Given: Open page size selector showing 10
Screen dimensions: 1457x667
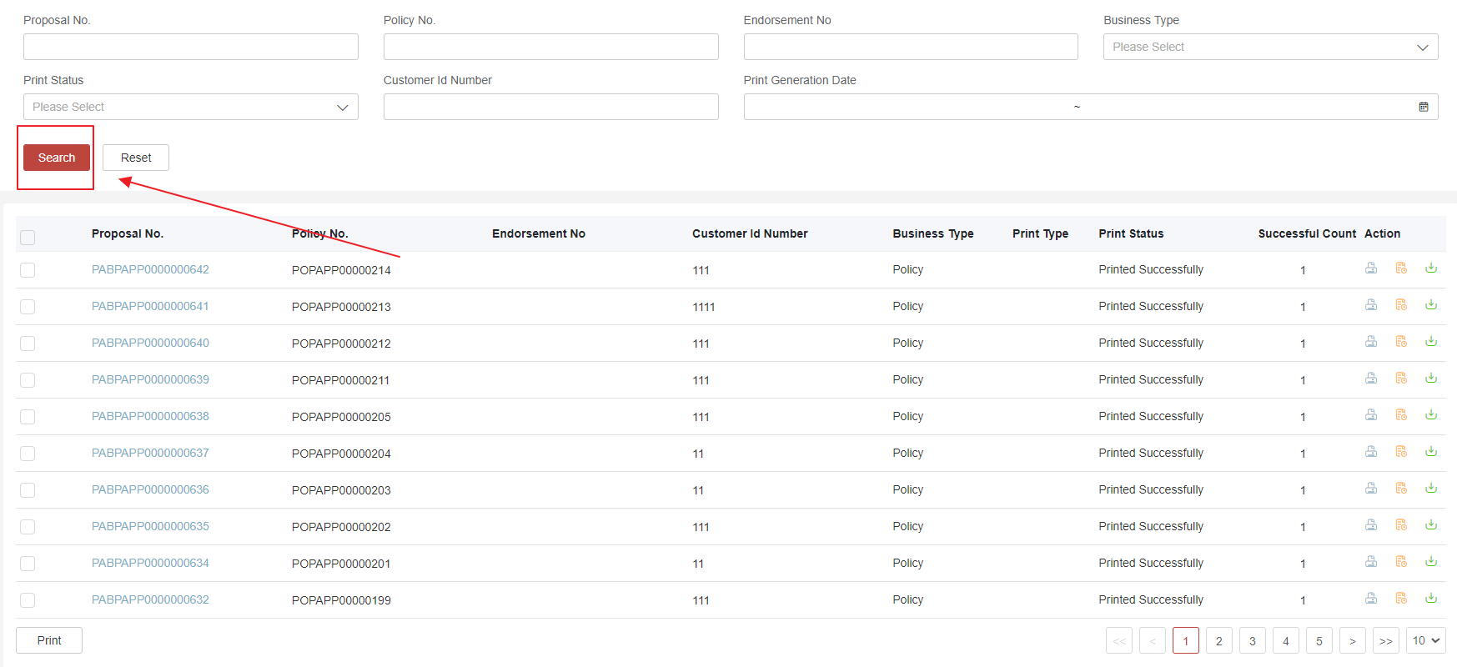Looking at the screenshot, I should point(1425,640).
